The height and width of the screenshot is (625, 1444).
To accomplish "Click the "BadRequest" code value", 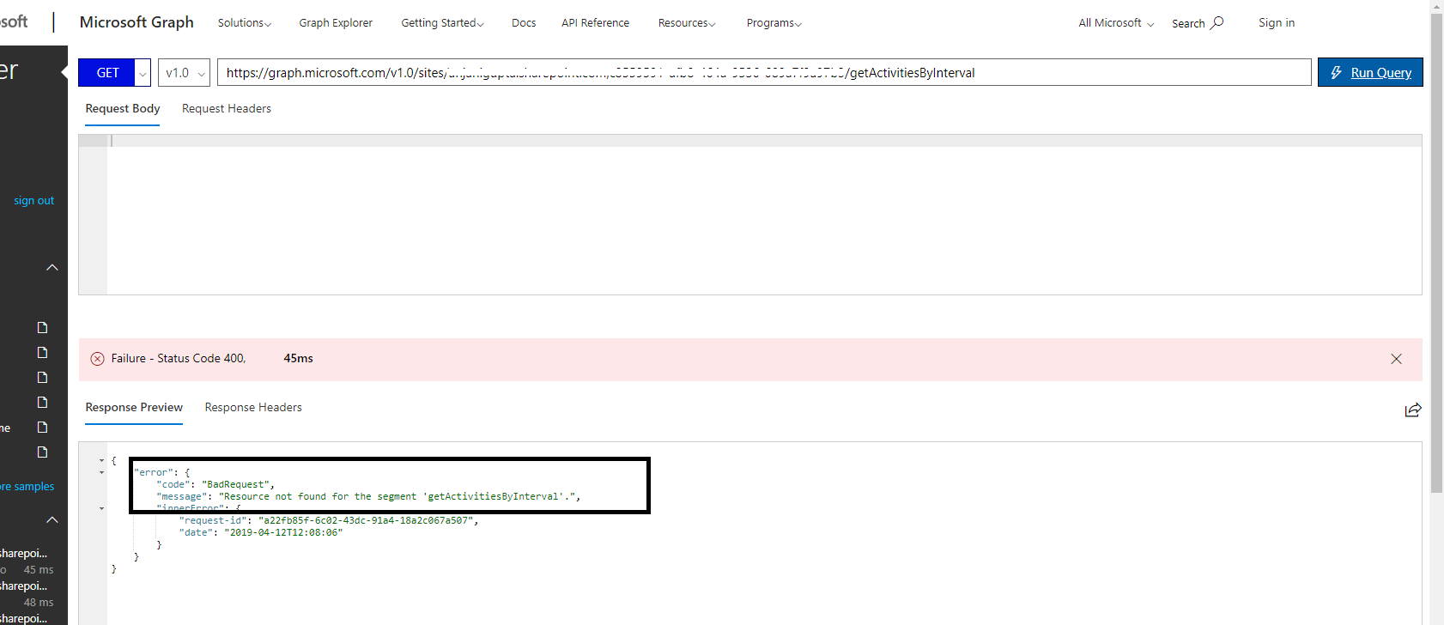I will (235, 484).
